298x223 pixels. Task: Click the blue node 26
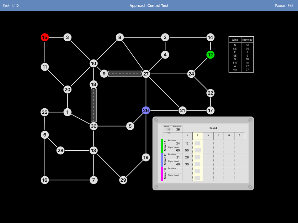click(x=146, y=111)
